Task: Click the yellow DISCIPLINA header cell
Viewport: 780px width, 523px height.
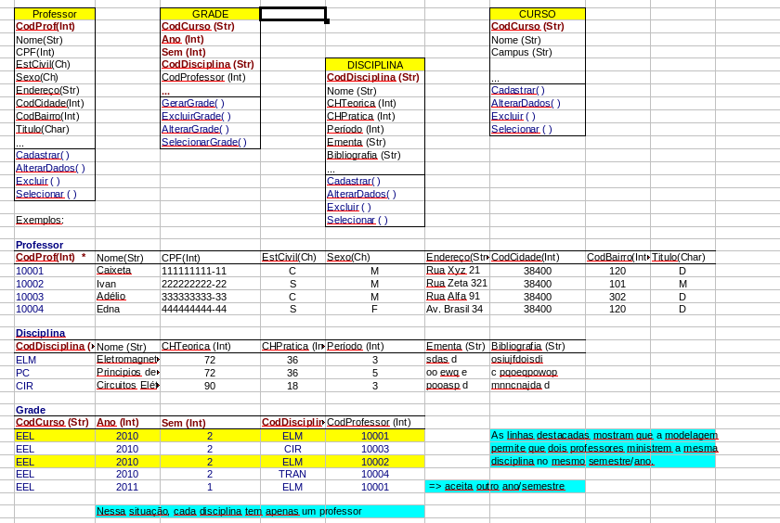Action: (x=374, y=65)
